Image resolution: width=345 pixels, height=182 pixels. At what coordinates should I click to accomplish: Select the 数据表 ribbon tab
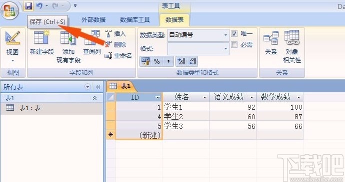174,20
